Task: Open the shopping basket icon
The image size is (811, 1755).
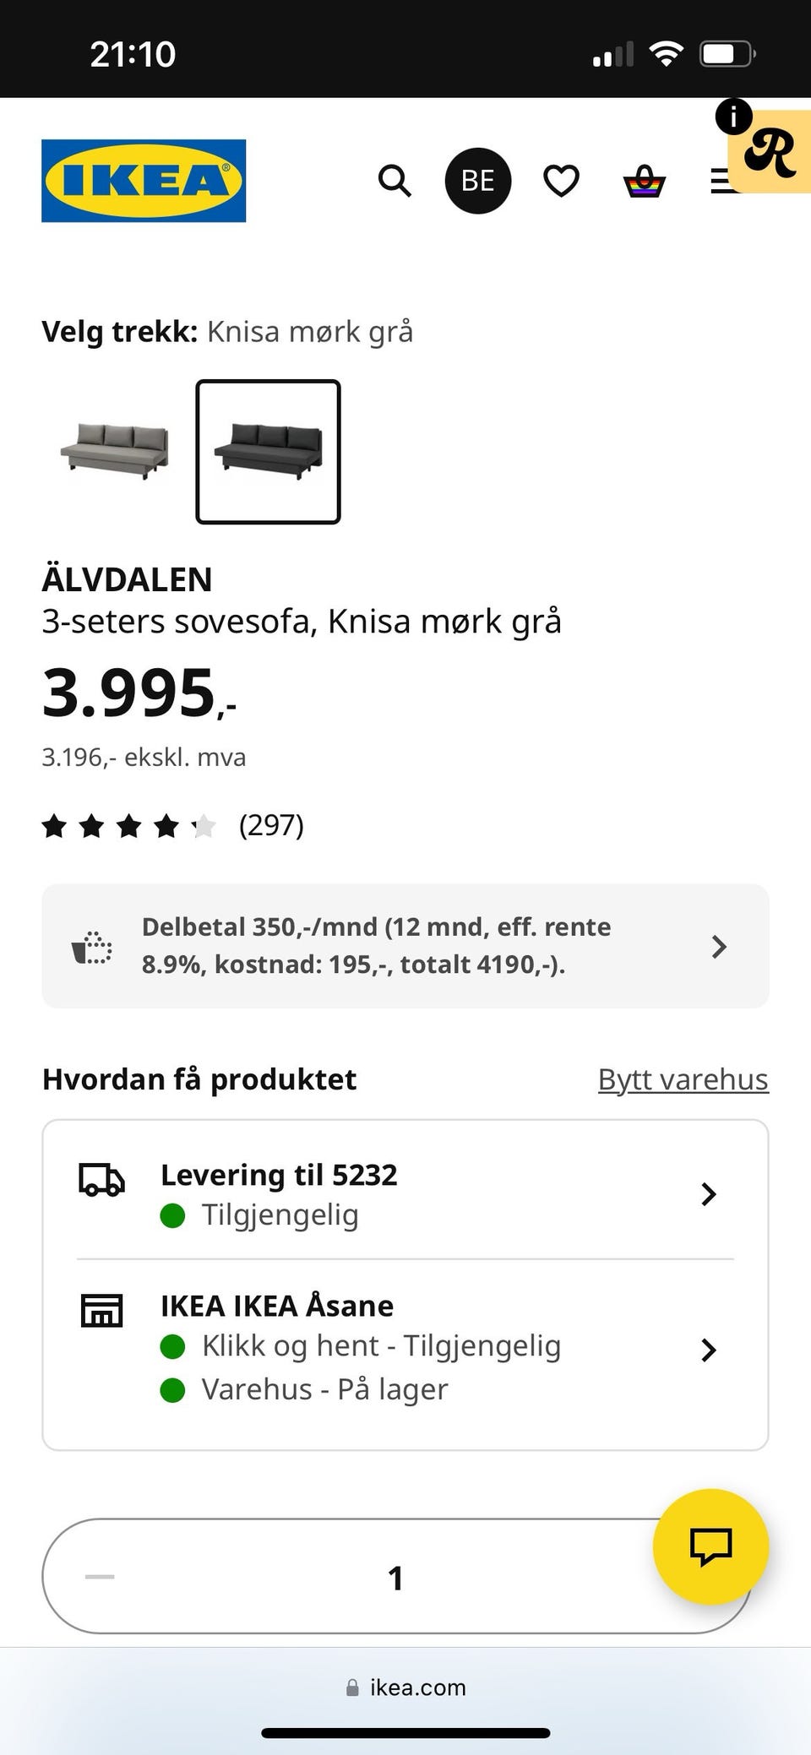Action: [645, 181]
